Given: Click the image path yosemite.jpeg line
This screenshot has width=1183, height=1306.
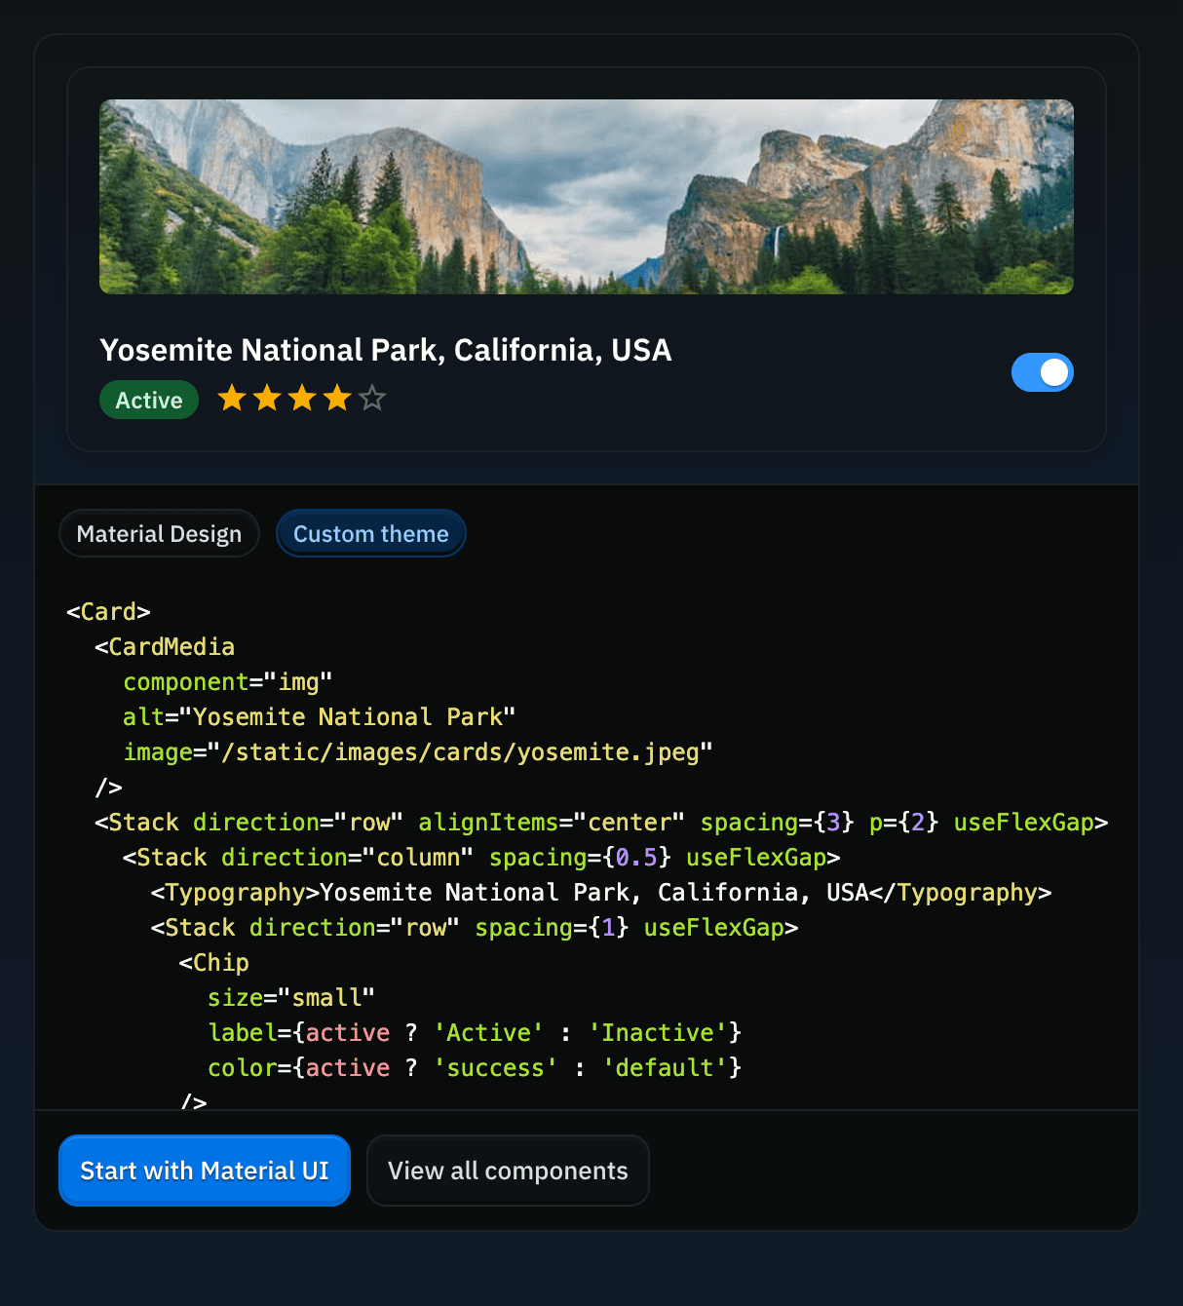Looking at the screenshot, I should pos(418,752).
